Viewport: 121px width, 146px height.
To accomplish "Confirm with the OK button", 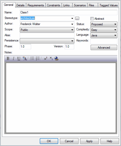I will pyautogui.click(x=49, y=141).
